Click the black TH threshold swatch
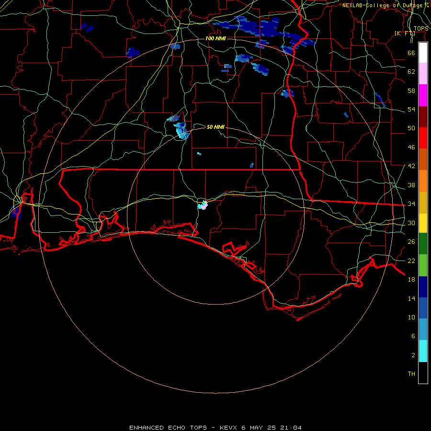Screen dimensions: 431x431 click(x=423, y=373)
